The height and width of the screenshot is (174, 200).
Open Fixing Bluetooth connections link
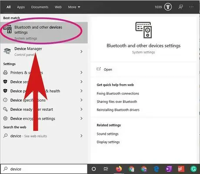tap(118, 93)
